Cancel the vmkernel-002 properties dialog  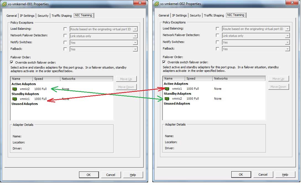263,175
